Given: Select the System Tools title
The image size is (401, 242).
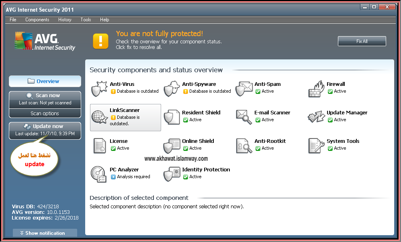Looking at the screenshot, I should [343, 141].
